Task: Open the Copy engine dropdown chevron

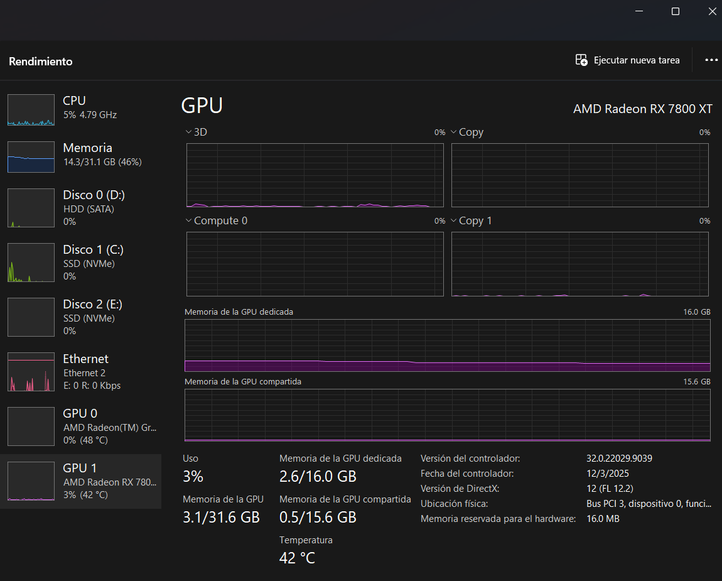Action: pos(453,133)
